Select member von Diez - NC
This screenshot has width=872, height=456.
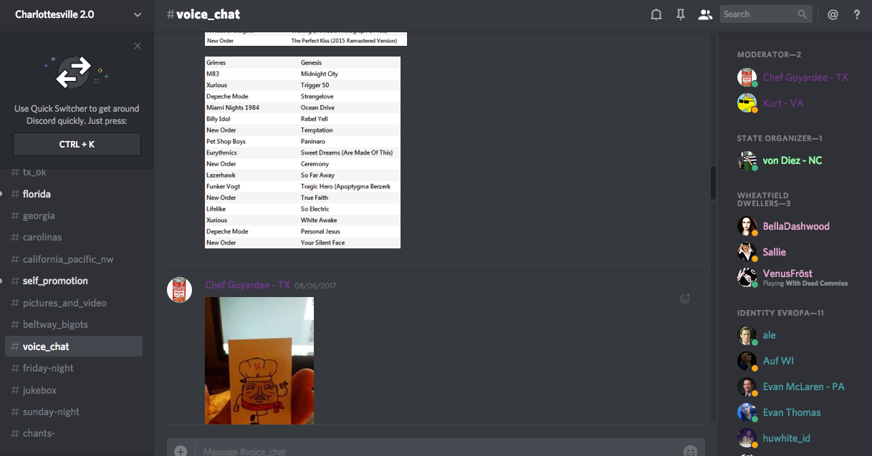792,160
